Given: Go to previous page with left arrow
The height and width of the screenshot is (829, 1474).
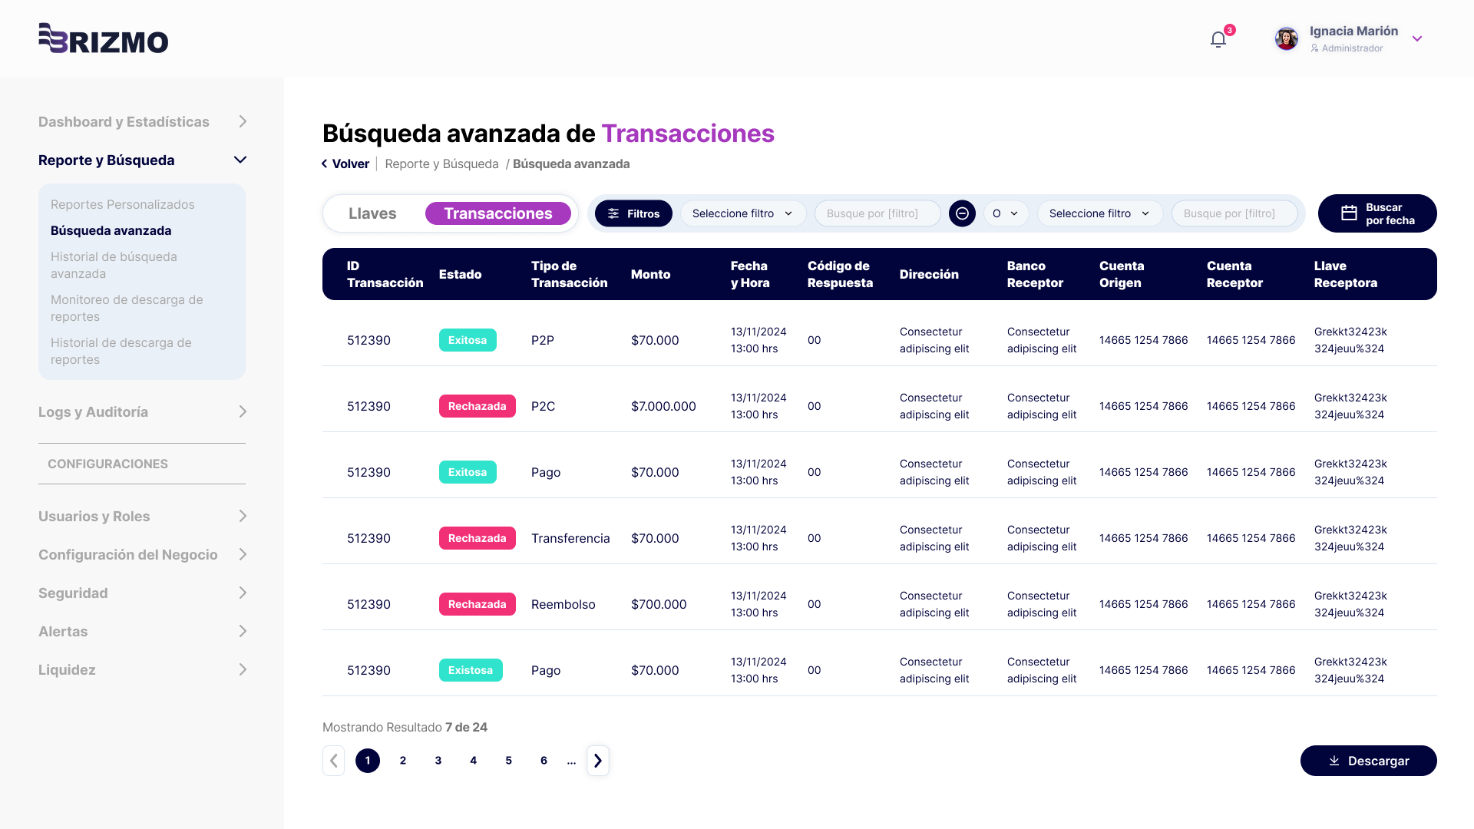Looking at the screenshot, I should pyautogui.click(x=334, y=761).
